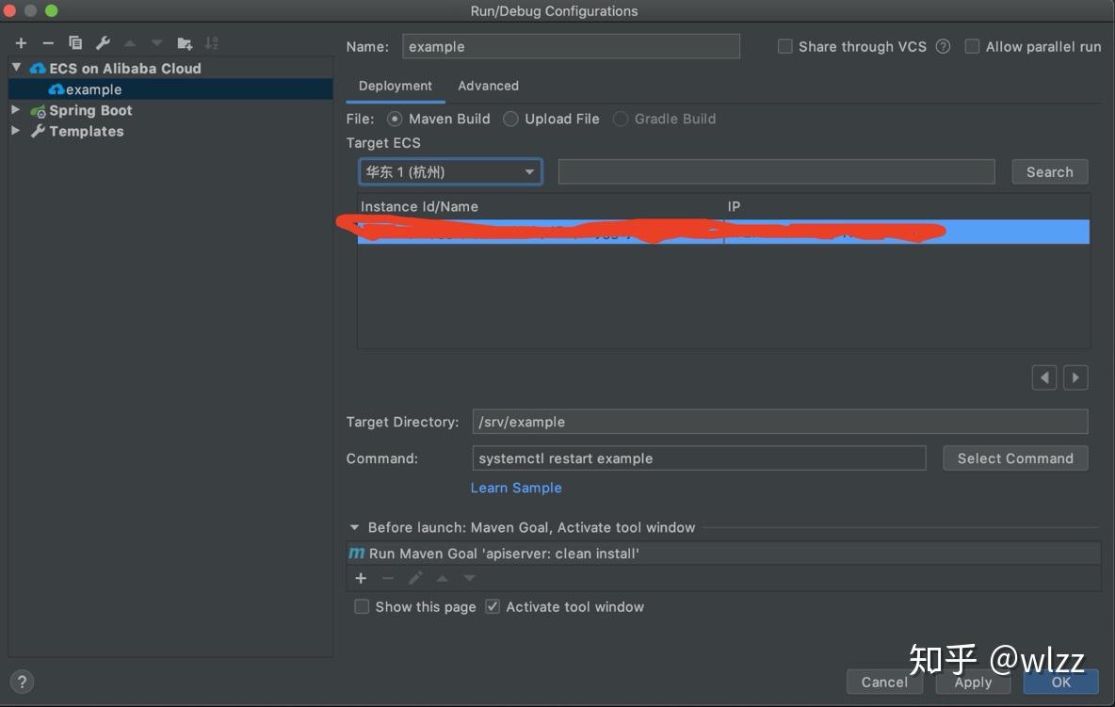Collapse the Before launch section
The width and height of the screenshot is (1115, 707).
pos(354,527)
